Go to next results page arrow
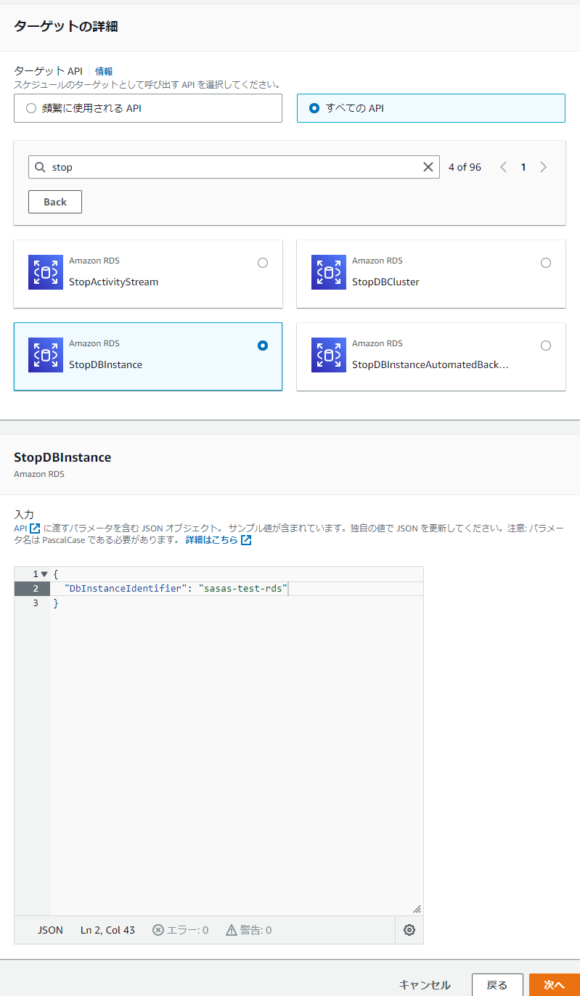The width and height of the screenshot is (580, 996). 544,167
